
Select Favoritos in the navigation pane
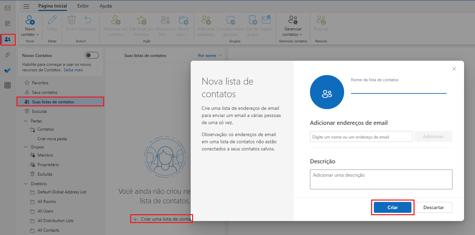tap(60, 83)
